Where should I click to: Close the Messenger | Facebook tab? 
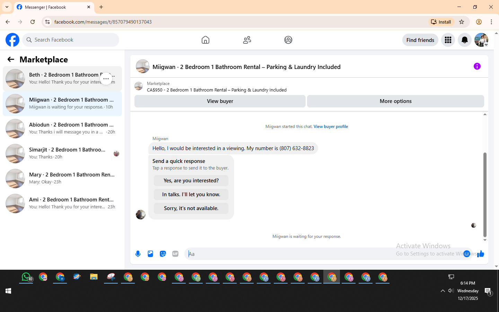89,7
